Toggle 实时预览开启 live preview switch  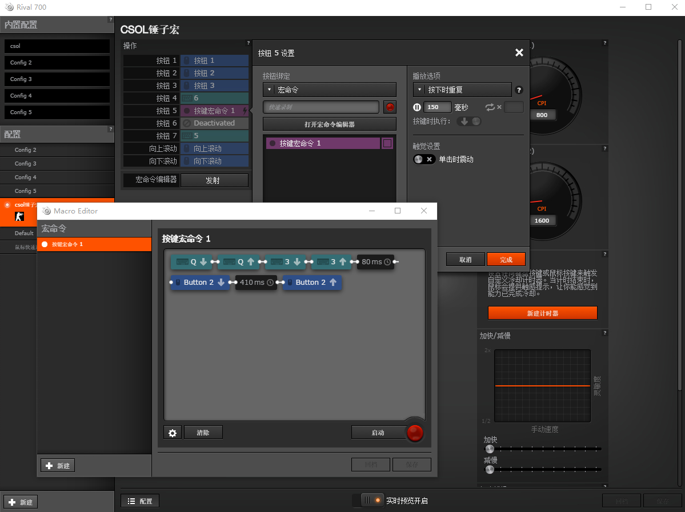coord(368,500)
